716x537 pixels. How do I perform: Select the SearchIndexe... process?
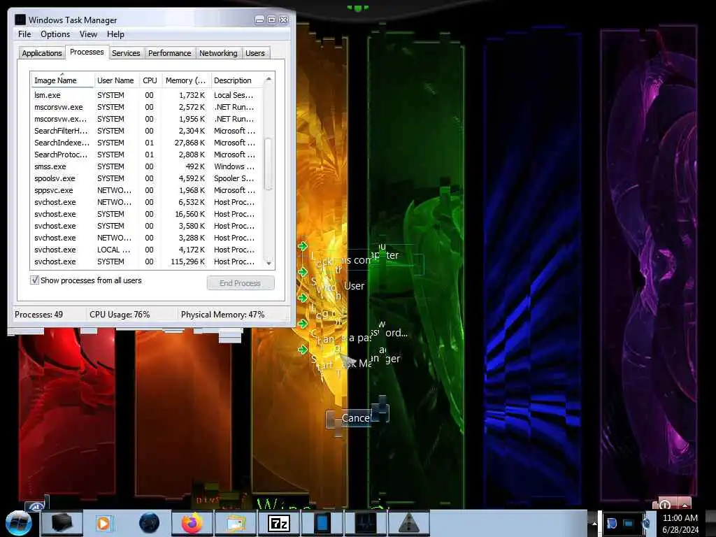pos(147,143)
